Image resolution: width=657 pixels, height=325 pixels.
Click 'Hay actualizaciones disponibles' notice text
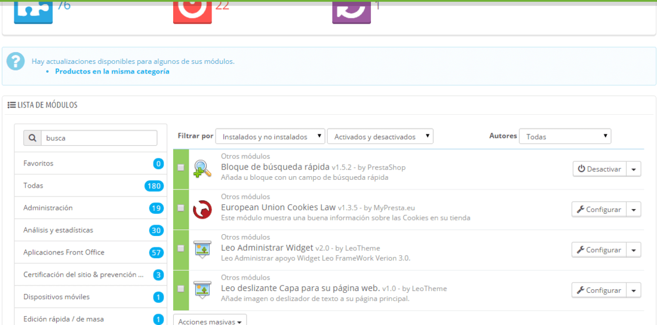coord(133,62)
